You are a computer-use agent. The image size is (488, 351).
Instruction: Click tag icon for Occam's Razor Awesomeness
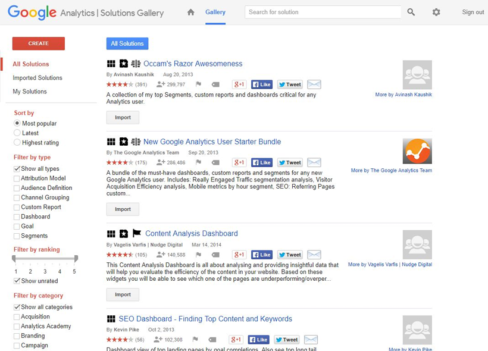(215, 84)
